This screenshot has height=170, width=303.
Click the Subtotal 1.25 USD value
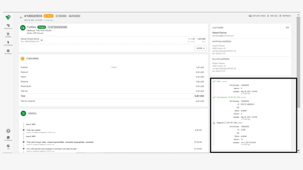tap(200, 68)
